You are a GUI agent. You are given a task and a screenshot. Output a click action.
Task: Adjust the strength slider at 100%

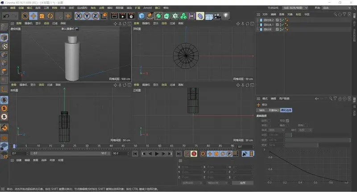318,140
